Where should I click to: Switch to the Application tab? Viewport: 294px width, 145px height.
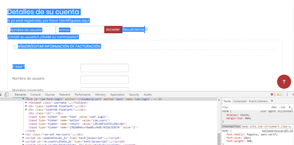(x=117, y=95)
